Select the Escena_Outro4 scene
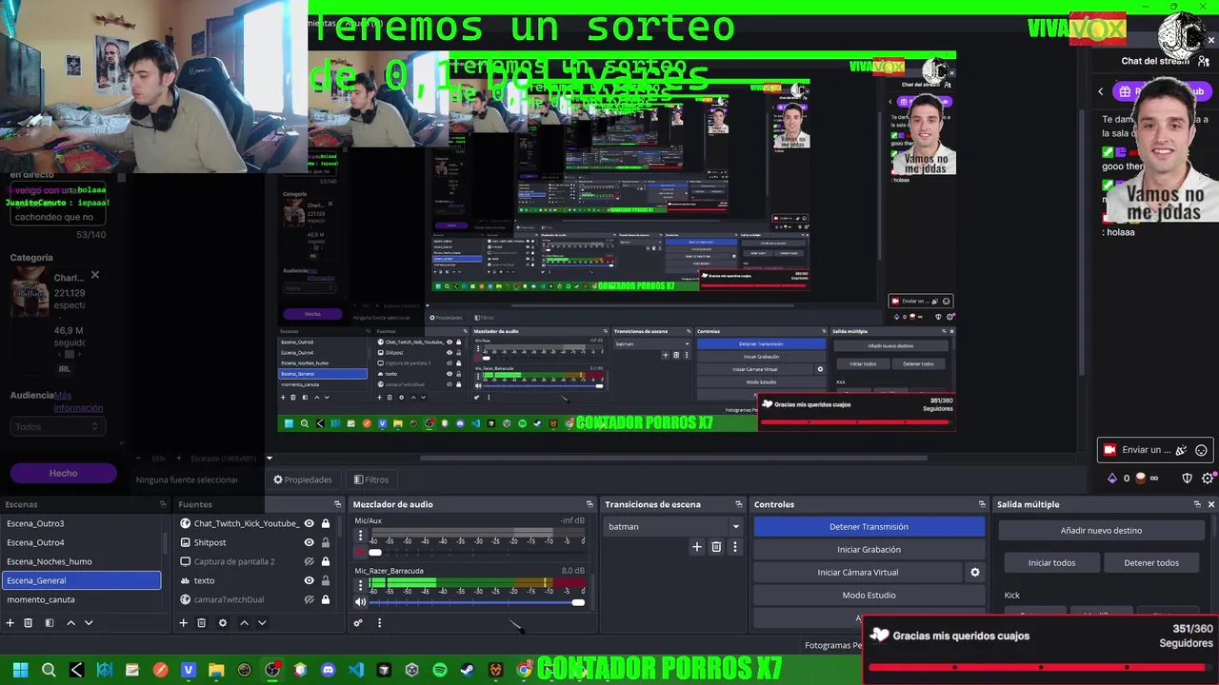The image size is (1219, 685). click(x=81, y=542)
